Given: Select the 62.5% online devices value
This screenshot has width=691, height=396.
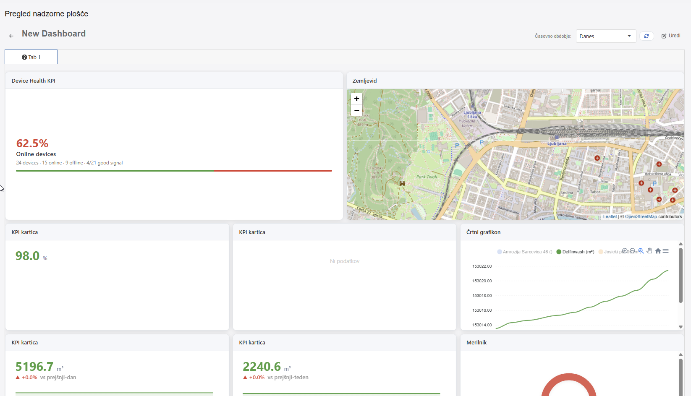Looking at the screenshot, I should coord(32,143).
